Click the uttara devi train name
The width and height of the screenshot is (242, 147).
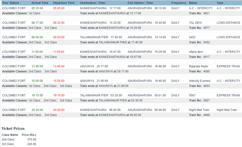click(196, 52)
